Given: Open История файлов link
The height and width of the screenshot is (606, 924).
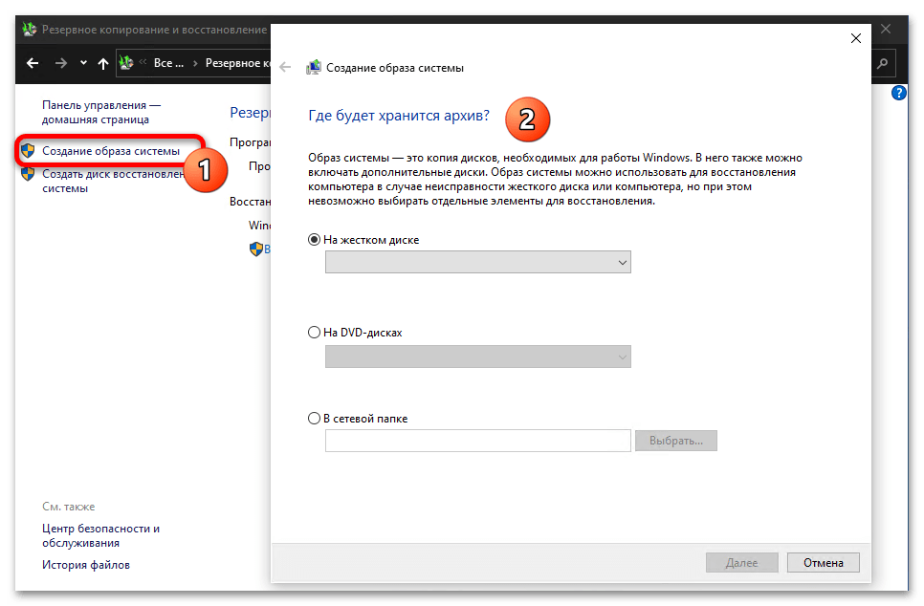Looking at the screenshot, I should [x=86, y=565].
